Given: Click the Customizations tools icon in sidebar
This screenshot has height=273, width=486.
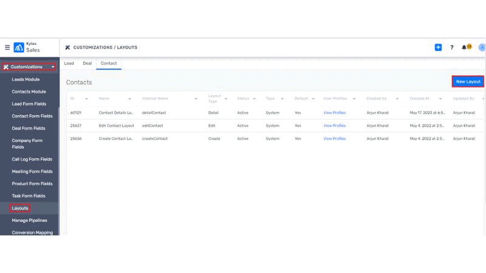Looking at the screenshot, I should tap(6, 67).
